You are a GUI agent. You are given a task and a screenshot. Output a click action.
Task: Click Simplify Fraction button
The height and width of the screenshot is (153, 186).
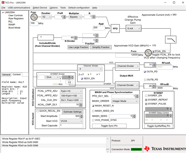[x=101, y=47]
